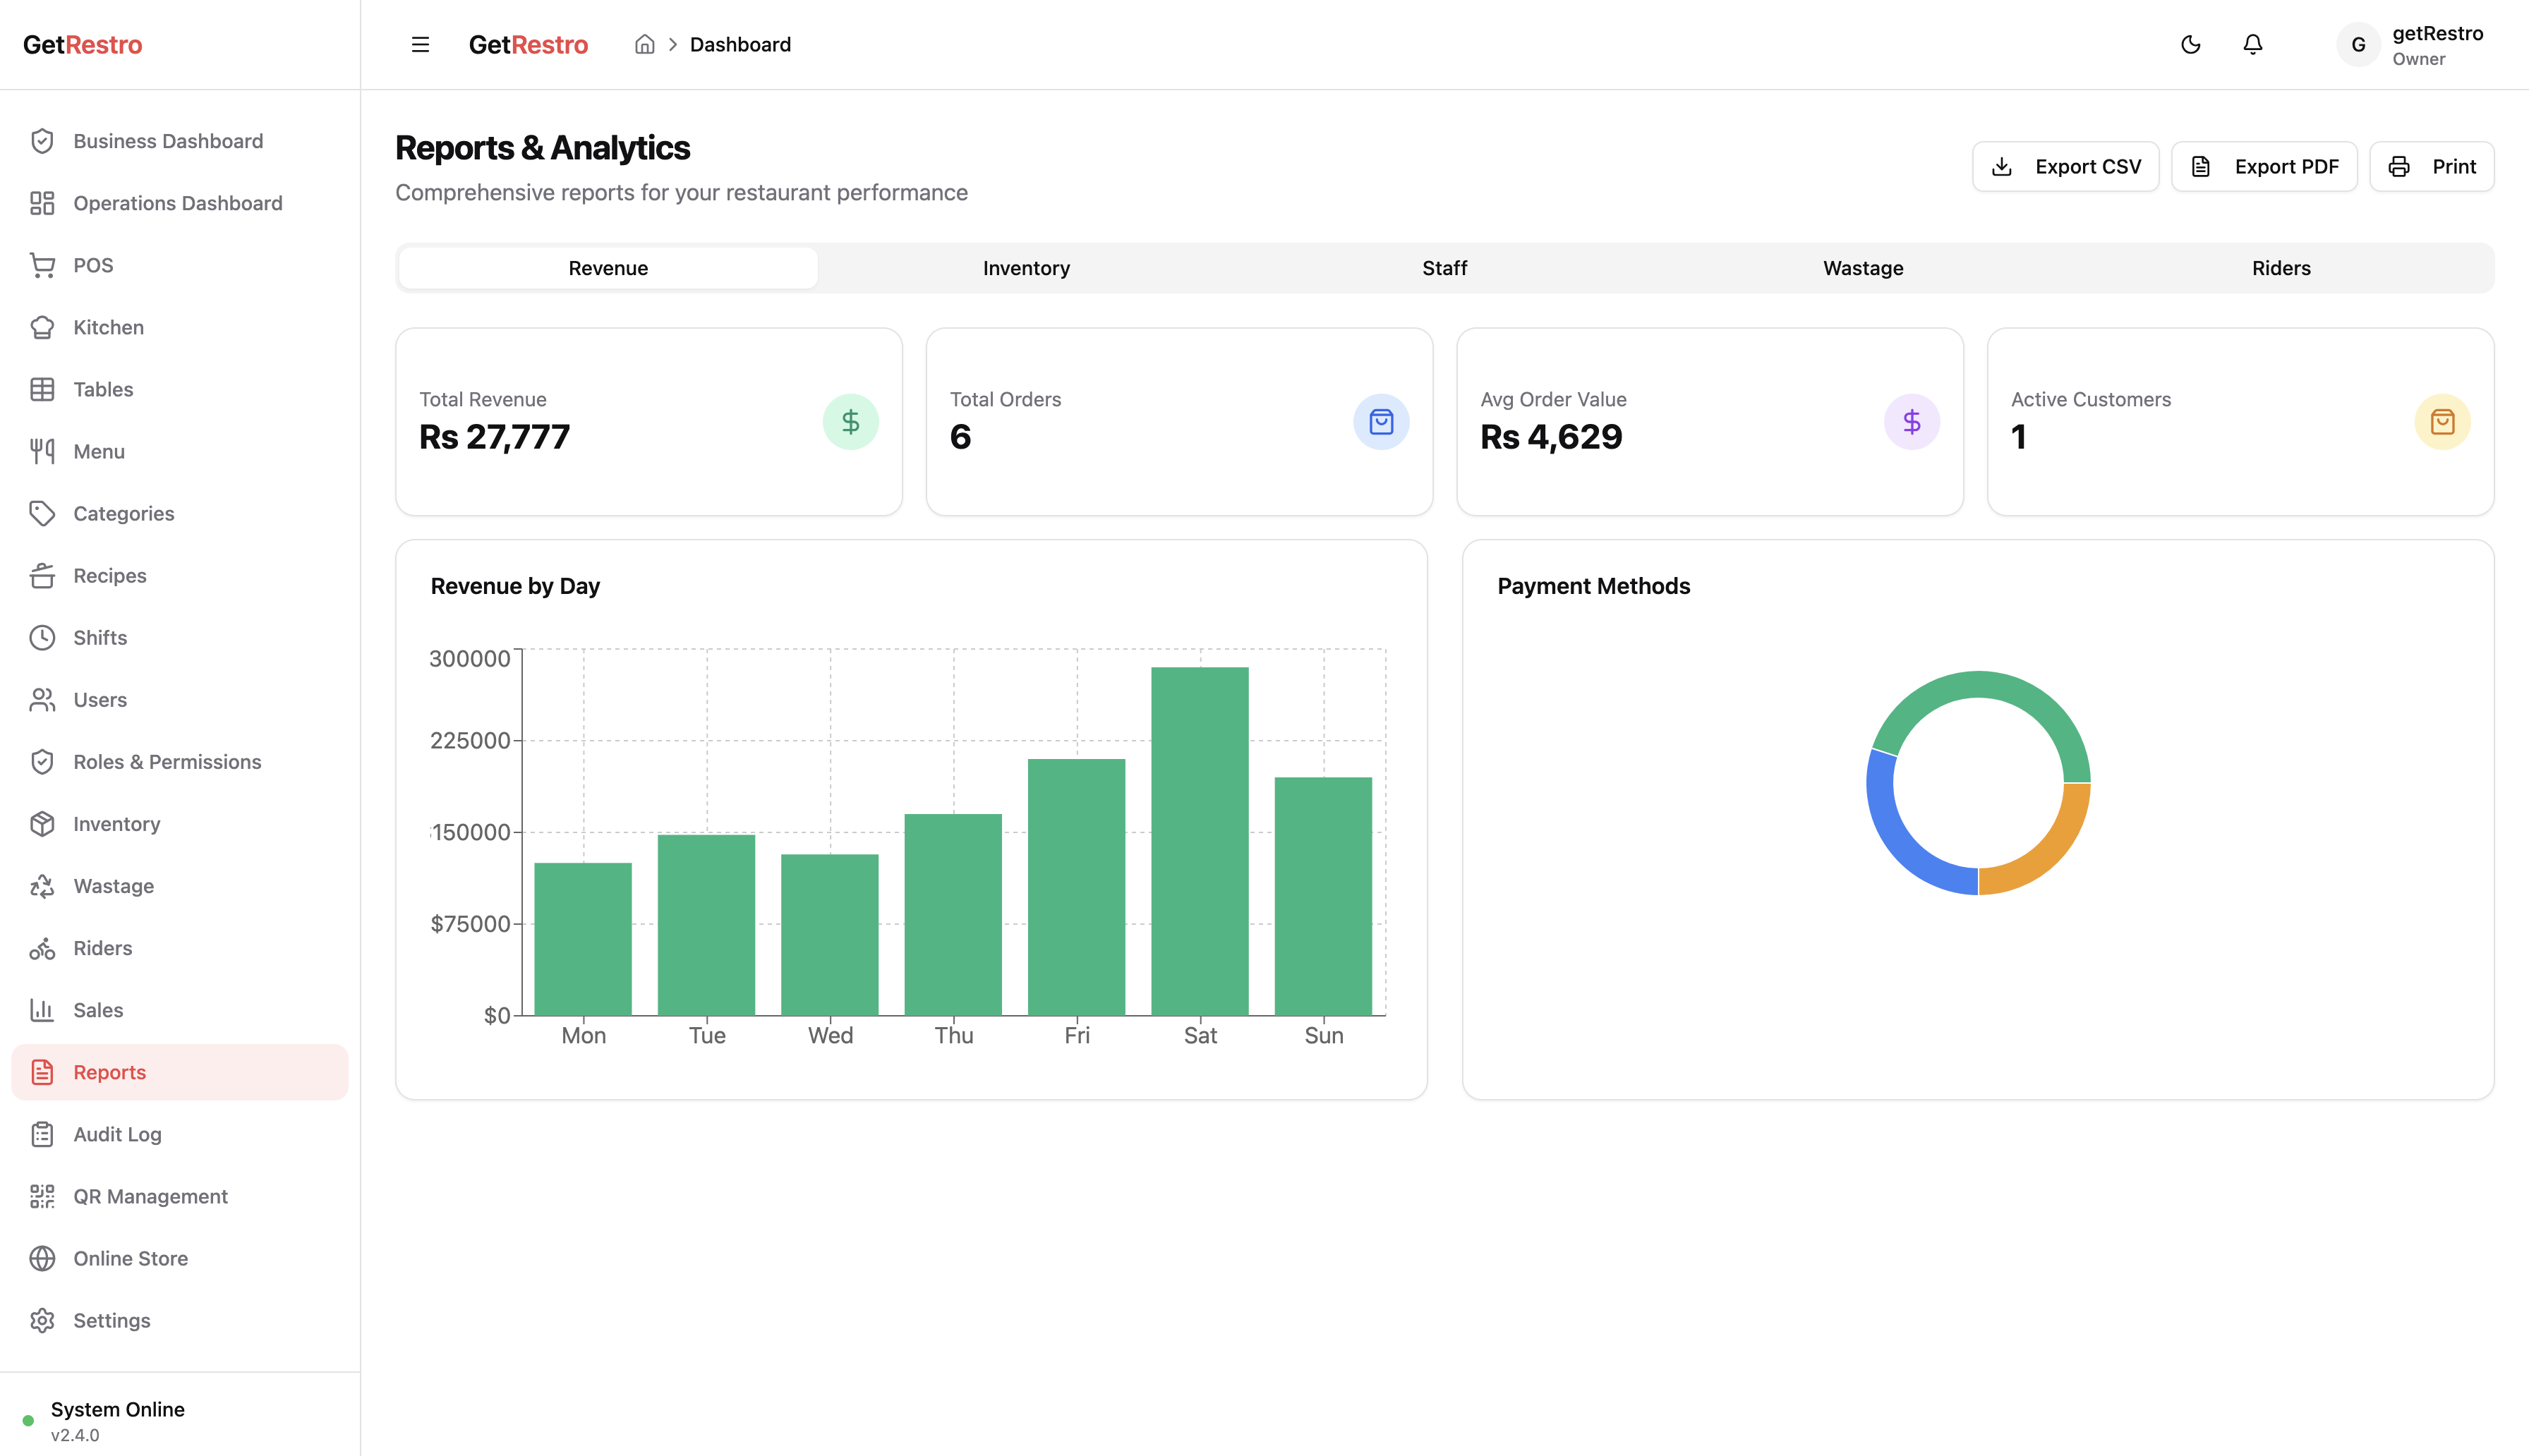Expand the Shifts section
This screenshot has width=2529, height=1456.
pos(99,637)
